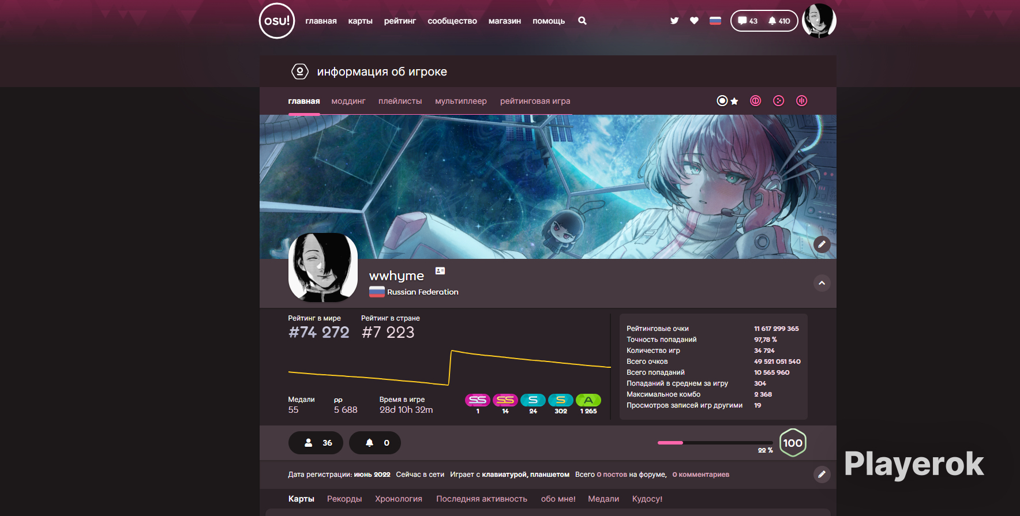Select osu!catch game mode icon
Image resolution: width=1020 pixels, height=516 pixels.
[x=779, y=101]
